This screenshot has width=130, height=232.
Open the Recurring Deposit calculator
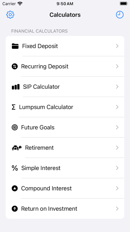65,66
